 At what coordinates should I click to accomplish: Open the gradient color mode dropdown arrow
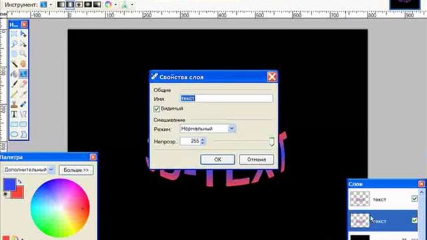(115, 5)
